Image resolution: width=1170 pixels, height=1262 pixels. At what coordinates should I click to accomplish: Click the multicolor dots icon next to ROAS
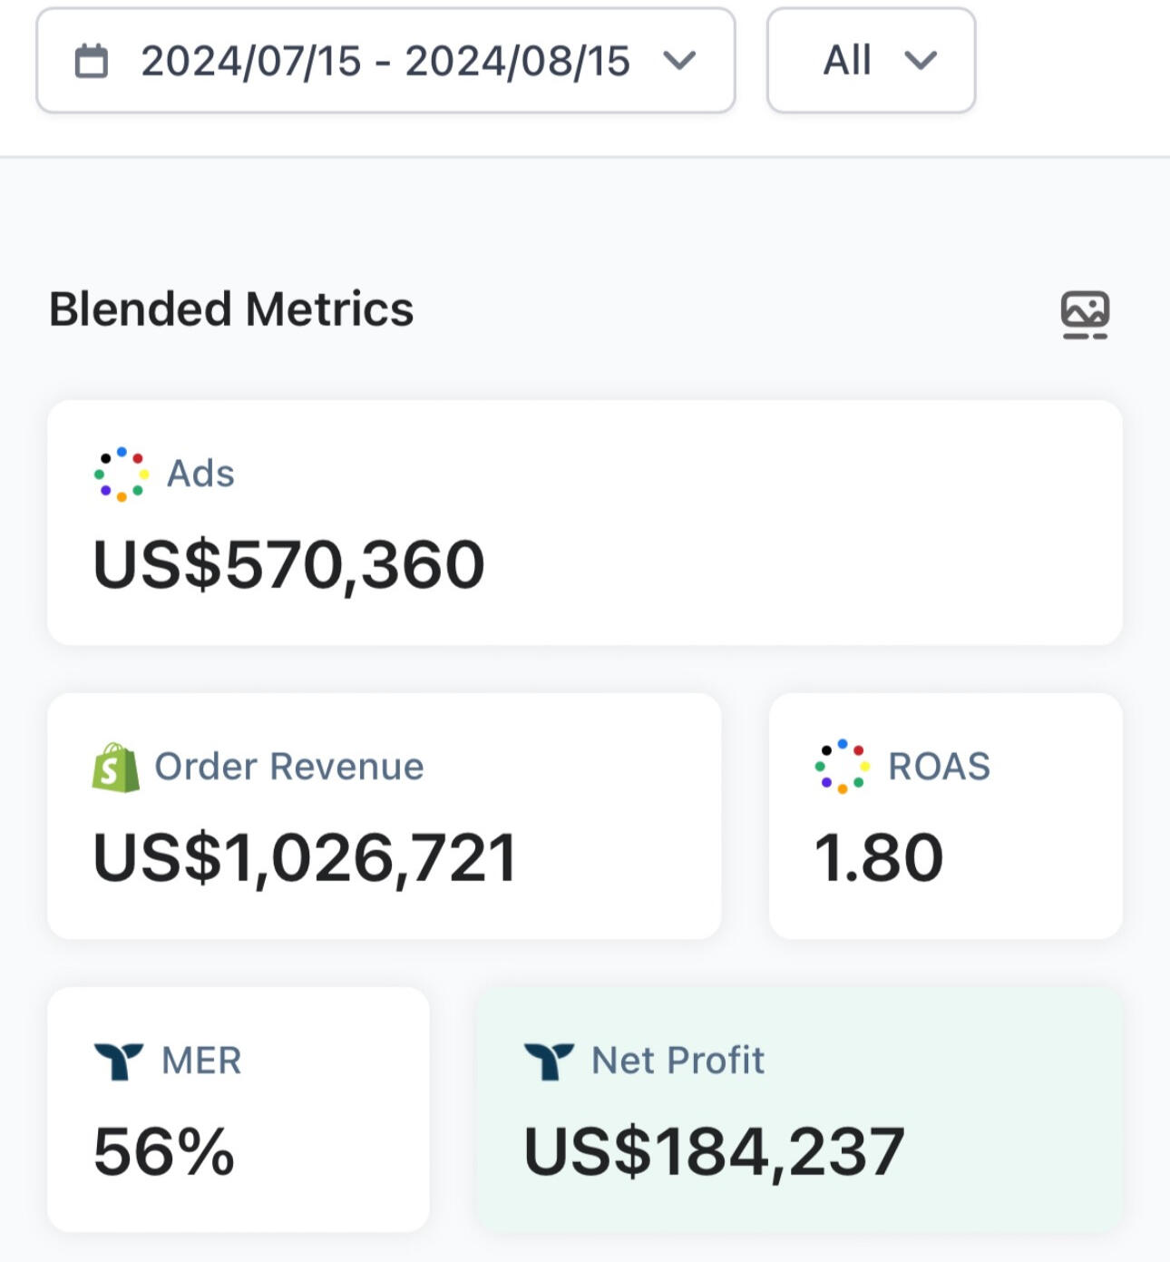(842, 767)
